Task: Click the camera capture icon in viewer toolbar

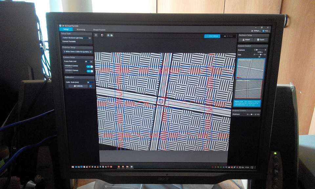Action: (x=108, y=35)
